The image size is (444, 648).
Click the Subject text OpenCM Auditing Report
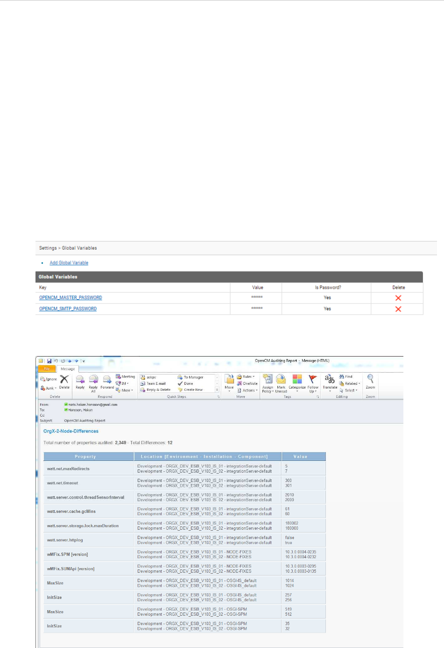click(85, 420)
